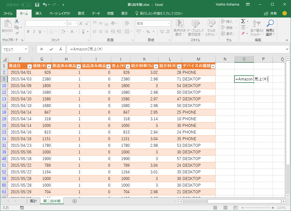291x211 pixels.
Task: Click the undo arrow icon
Action: coord(45,5)
